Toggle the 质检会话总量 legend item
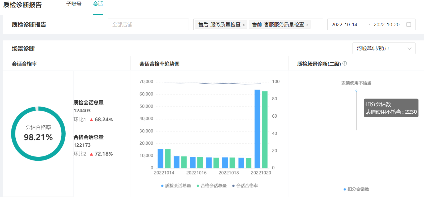The height and width of the screenshot is (197, 424). click(x=176, y=186)
